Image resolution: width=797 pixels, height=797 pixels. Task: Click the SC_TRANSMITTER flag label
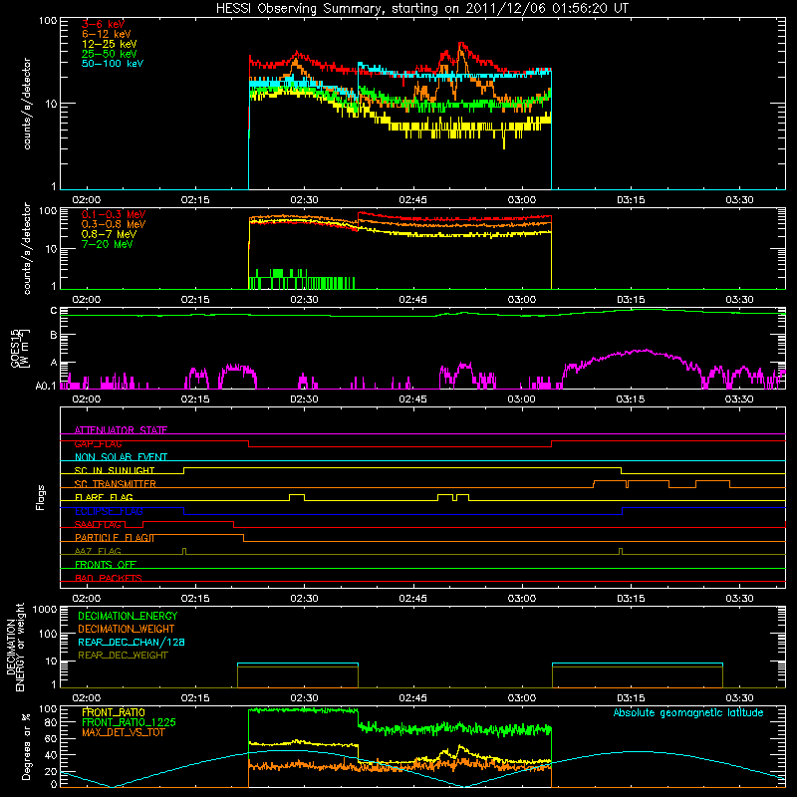click(116, 484)
